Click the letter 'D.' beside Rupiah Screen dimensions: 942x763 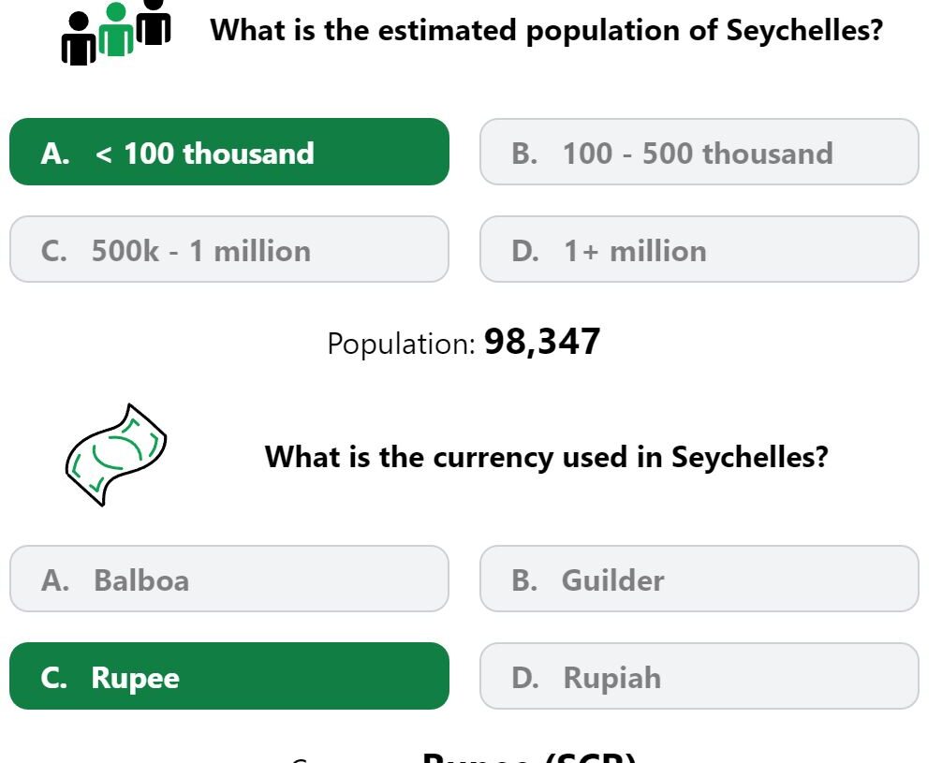point(525,678)
